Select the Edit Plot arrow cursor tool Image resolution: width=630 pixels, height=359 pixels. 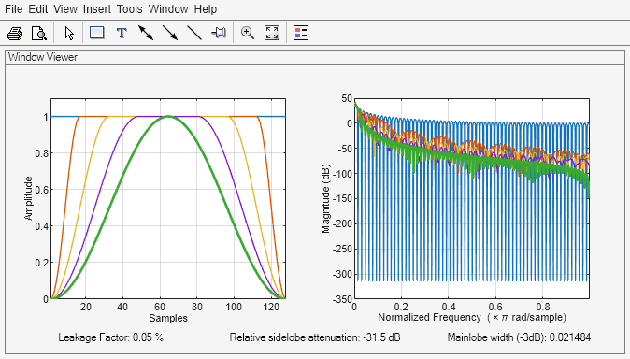coord(69,33)
